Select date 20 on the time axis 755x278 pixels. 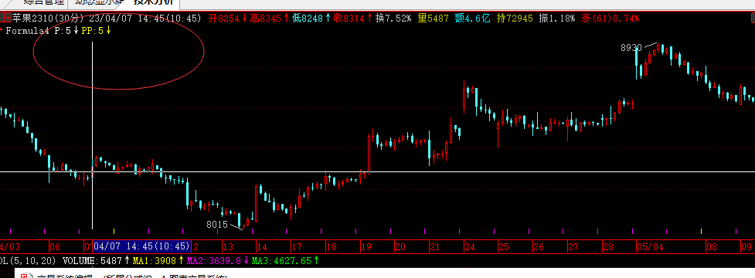(400, 247)
